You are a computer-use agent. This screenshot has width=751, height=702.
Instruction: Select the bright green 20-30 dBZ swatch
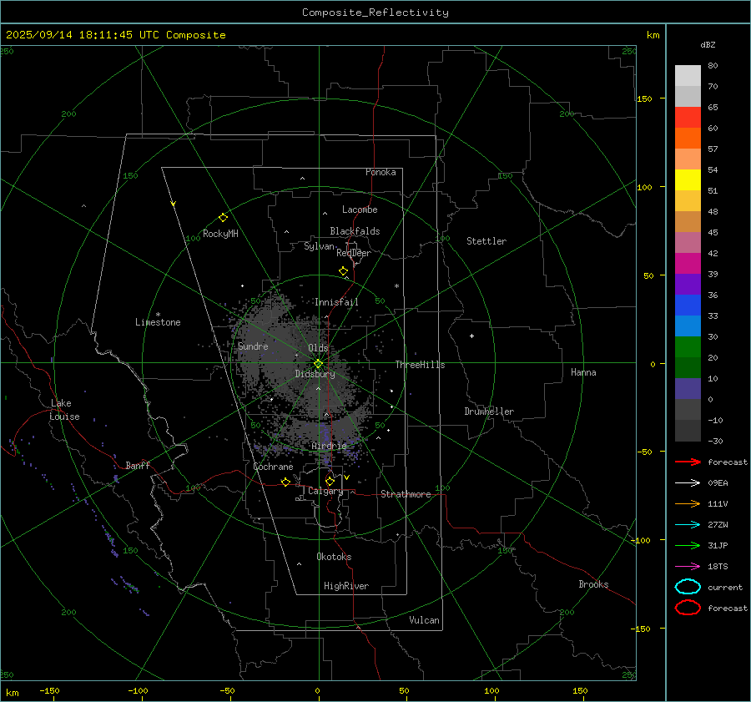coord(688,347)
